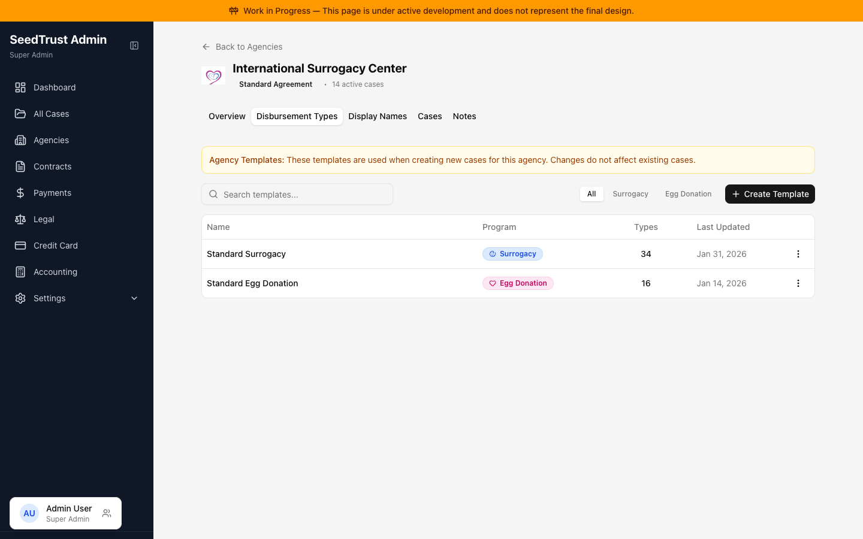Viewport: 863px width, 539px height.
Task: Filter templates by Surrogacy
Action: click(x=630, y=194)
